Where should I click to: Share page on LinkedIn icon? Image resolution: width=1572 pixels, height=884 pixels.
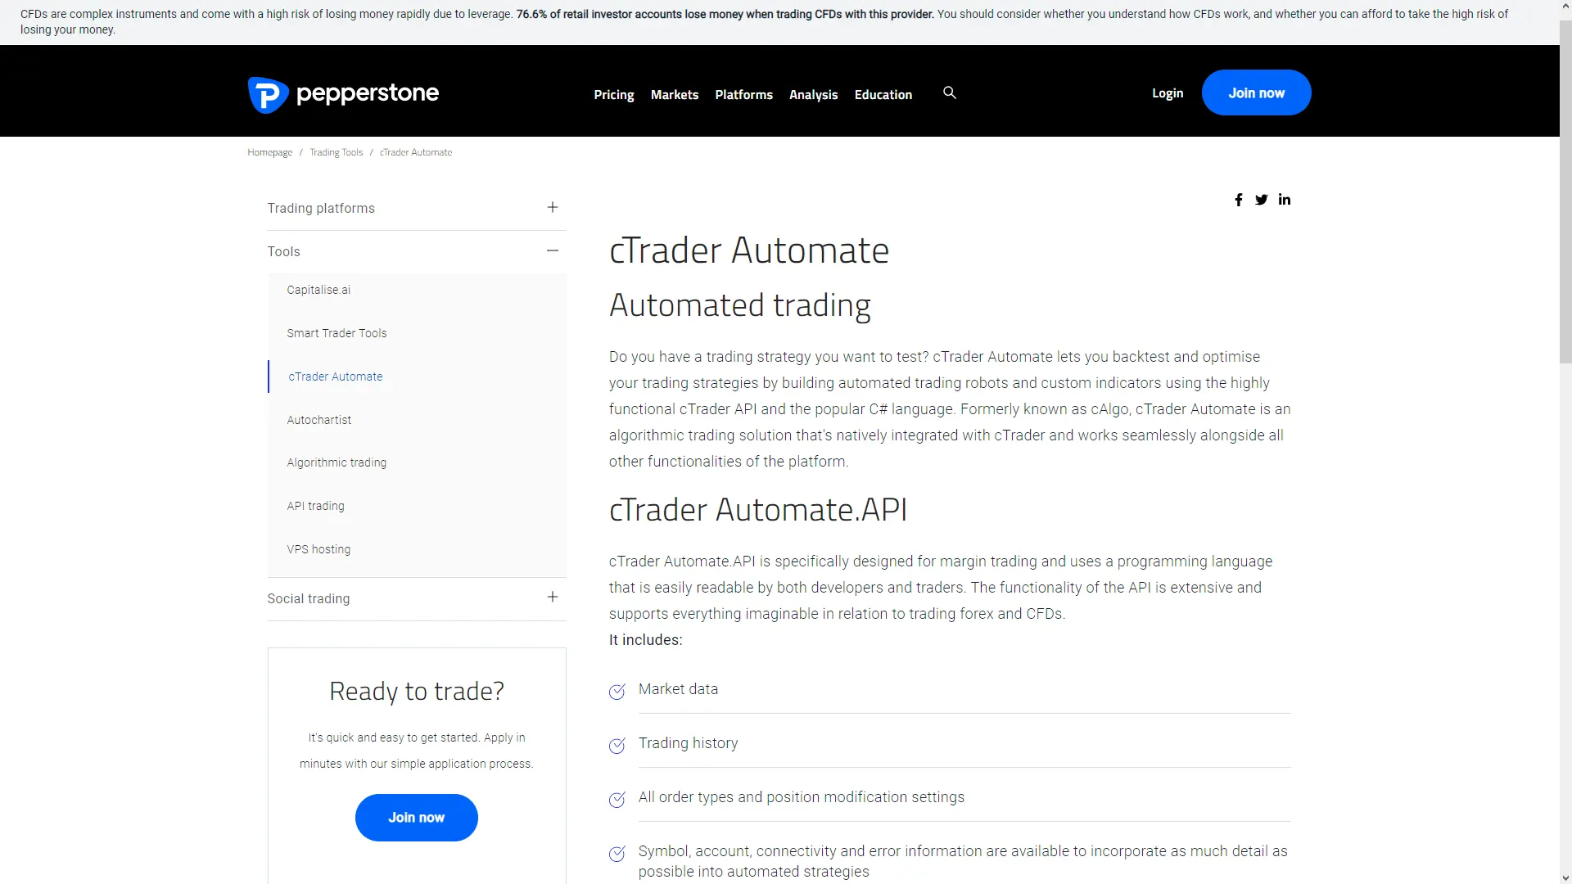pos(1285,200)
